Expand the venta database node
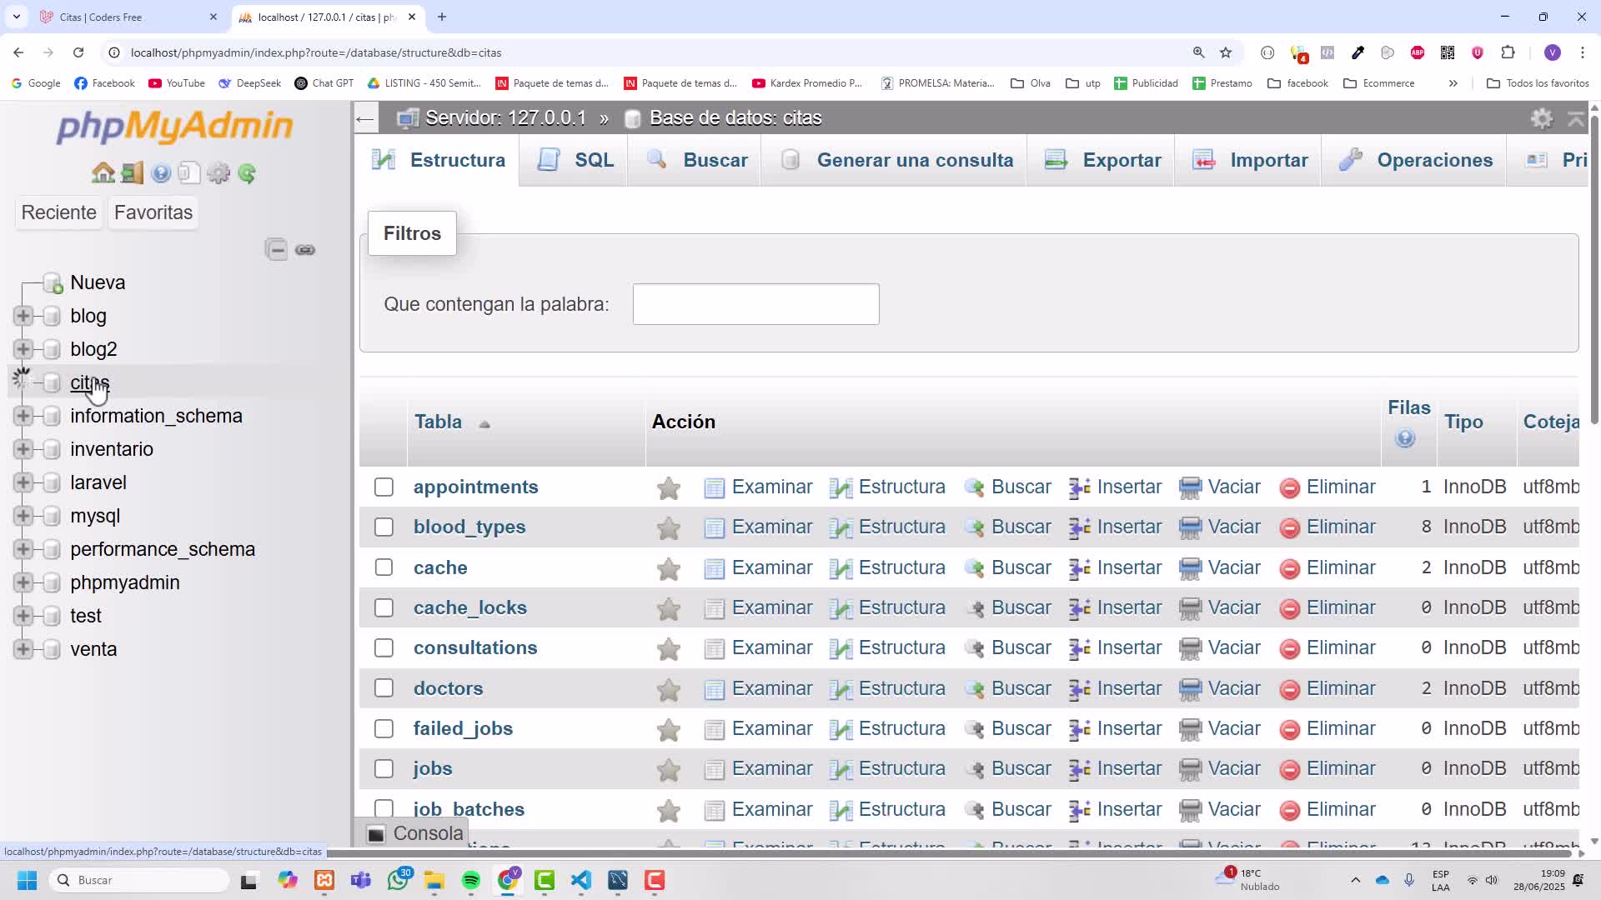This screenshot has height=900, width=1601. coord(23,649)
